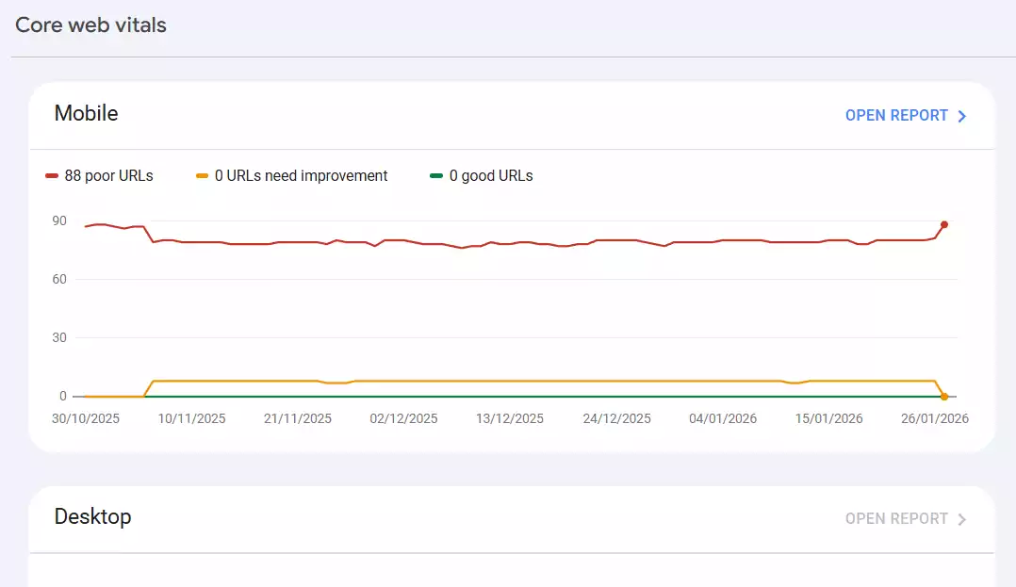Collapse the Mobile card using its header
The width and height of the screenshot is (1016, 587).
pyautogui.click(x=87, y=113)
